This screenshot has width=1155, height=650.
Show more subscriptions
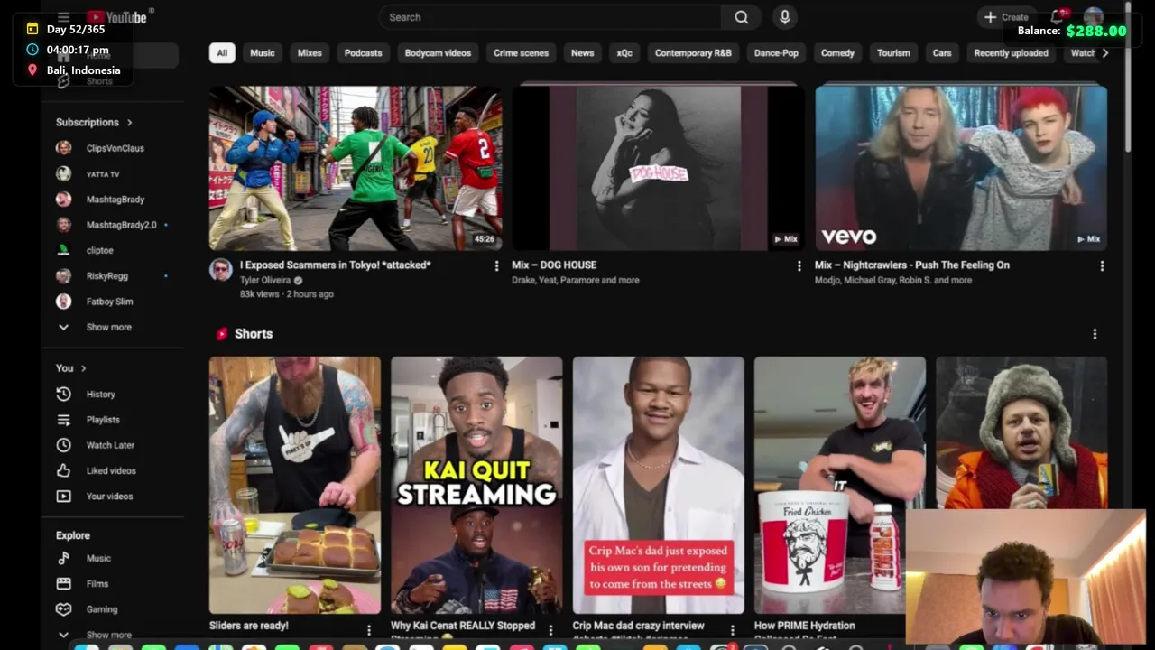[108, 327]
